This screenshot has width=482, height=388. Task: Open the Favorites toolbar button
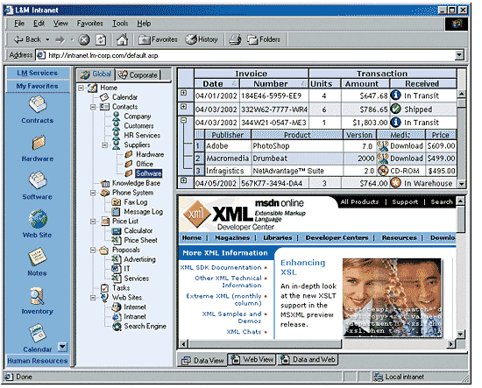[158, 39]
